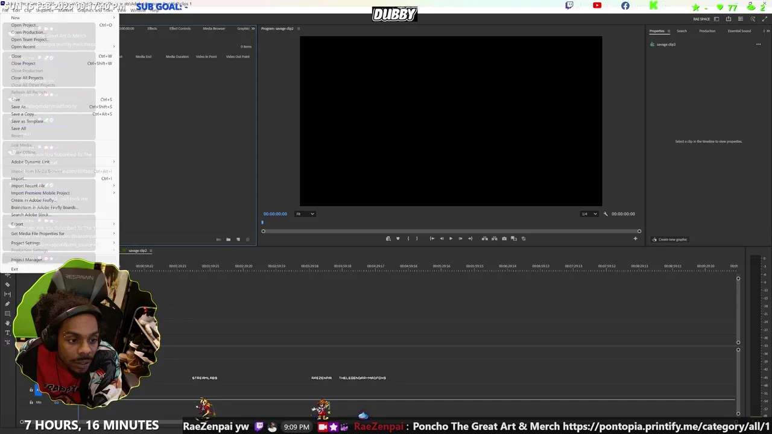Go to Out point button
Screen dimensions: 772x434
pyautogui.click(x=470, y=239)
